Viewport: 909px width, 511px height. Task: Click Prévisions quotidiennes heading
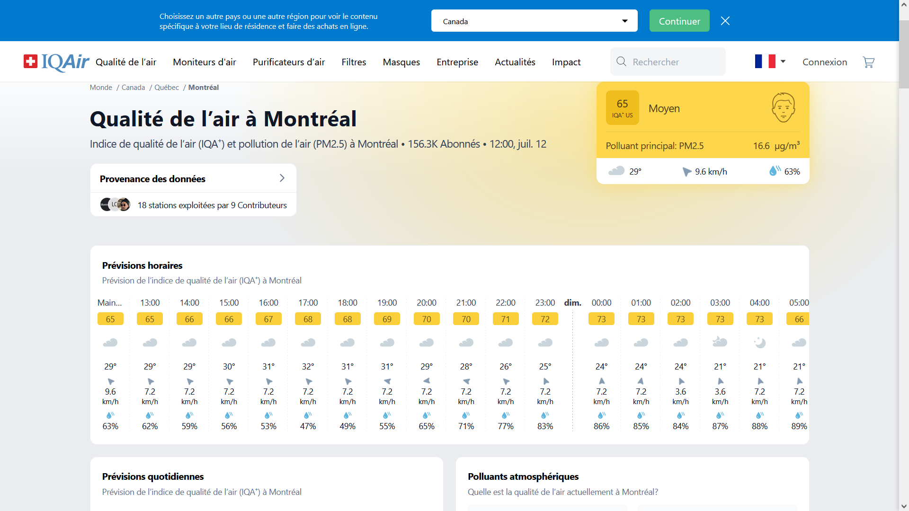[152, 476]
